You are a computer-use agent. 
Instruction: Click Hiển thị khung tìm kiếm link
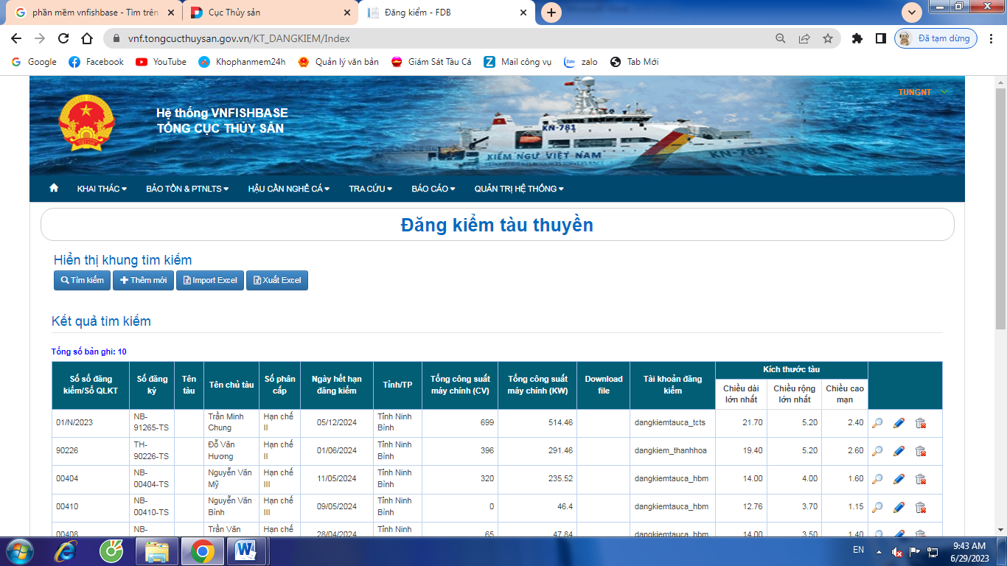(x=122, y=260)
